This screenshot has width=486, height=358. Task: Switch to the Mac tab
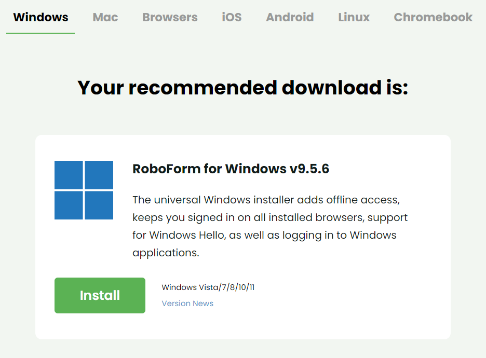point(105,17)
